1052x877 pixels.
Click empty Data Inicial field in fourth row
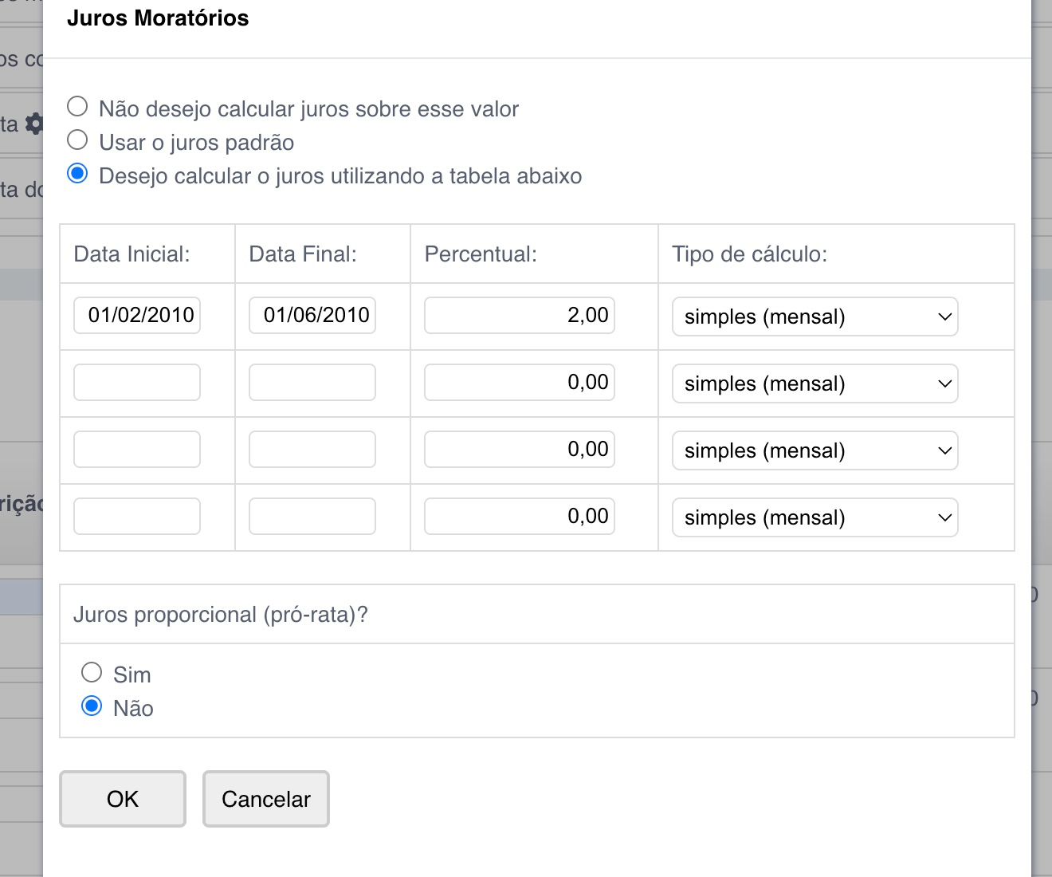pos(137,517)
